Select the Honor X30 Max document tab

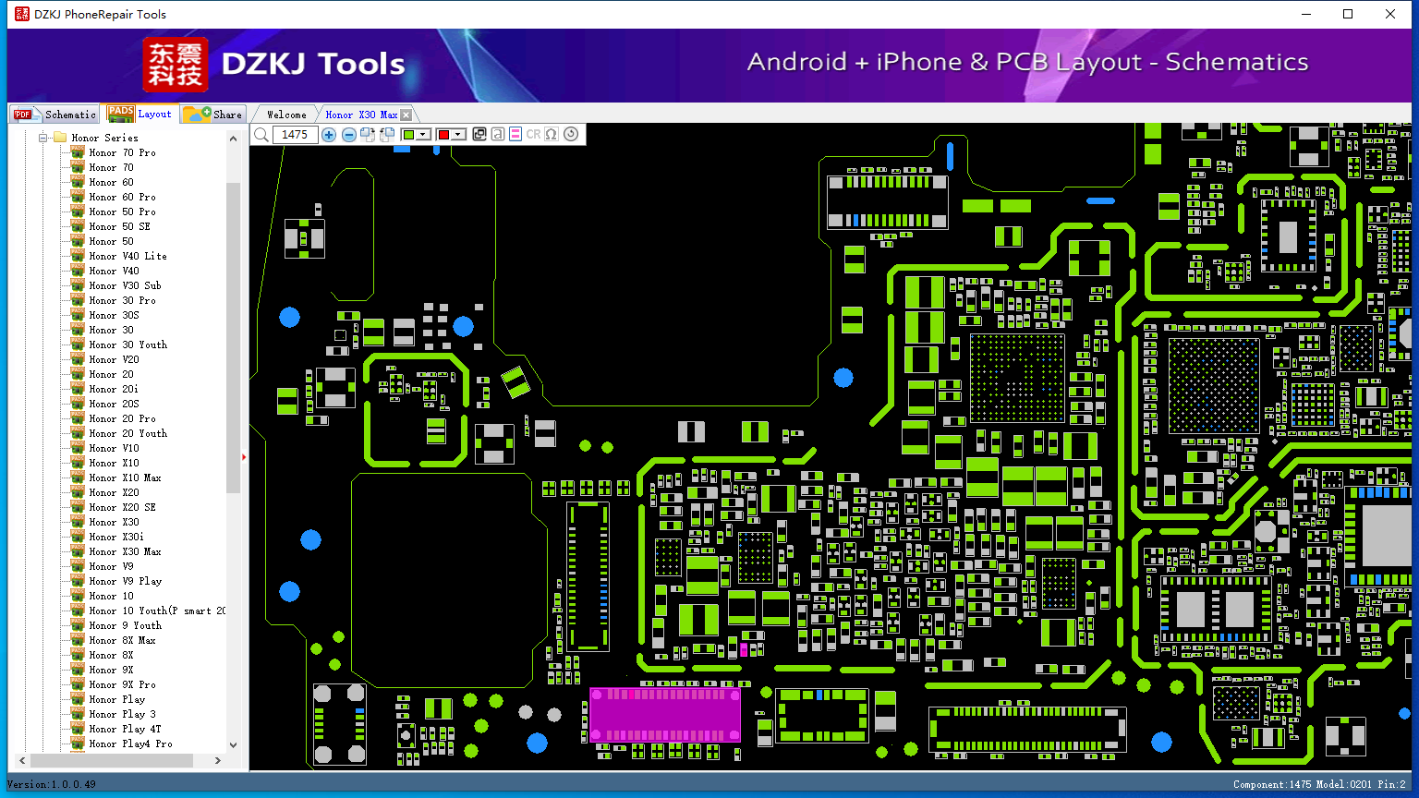(x=361, y=115)
